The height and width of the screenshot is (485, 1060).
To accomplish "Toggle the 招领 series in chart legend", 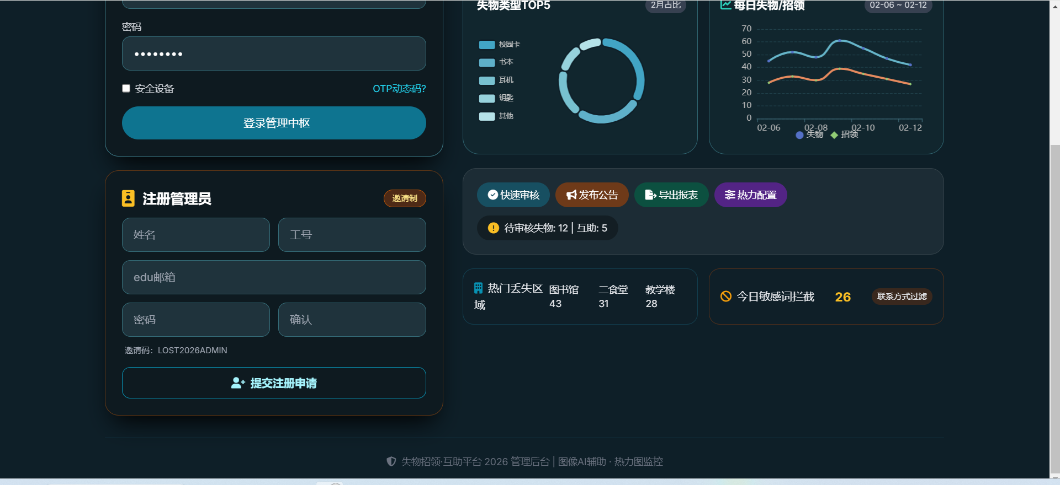I will click(x=845, y=134).
